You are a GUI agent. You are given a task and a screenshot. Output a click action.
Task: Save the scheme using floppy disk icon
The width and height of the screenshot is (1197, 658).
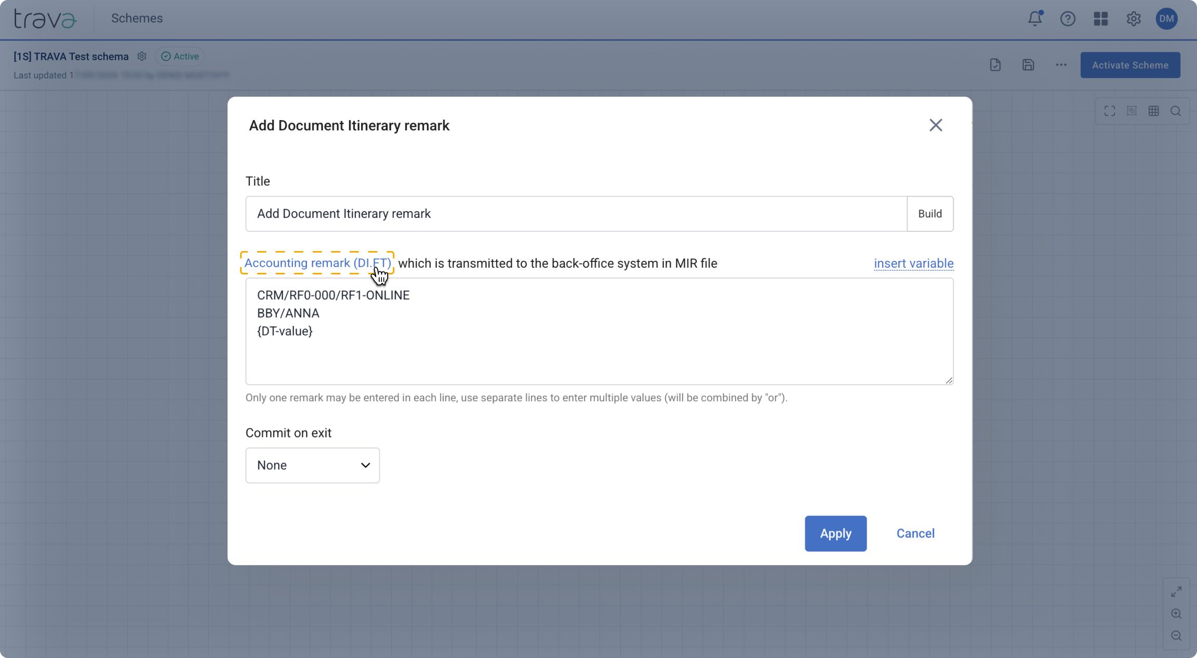click(x=1028, y=65)
